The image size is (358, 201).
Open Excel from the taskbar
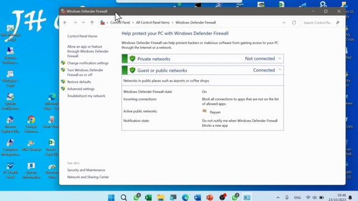148,197
